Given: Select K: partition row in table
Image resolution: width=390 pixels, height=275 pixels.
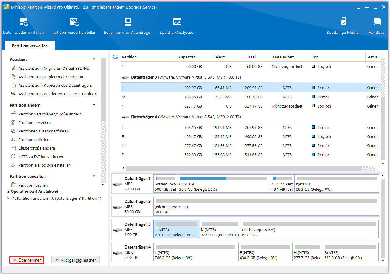Looking at the screenshot, I should [250, 97].
